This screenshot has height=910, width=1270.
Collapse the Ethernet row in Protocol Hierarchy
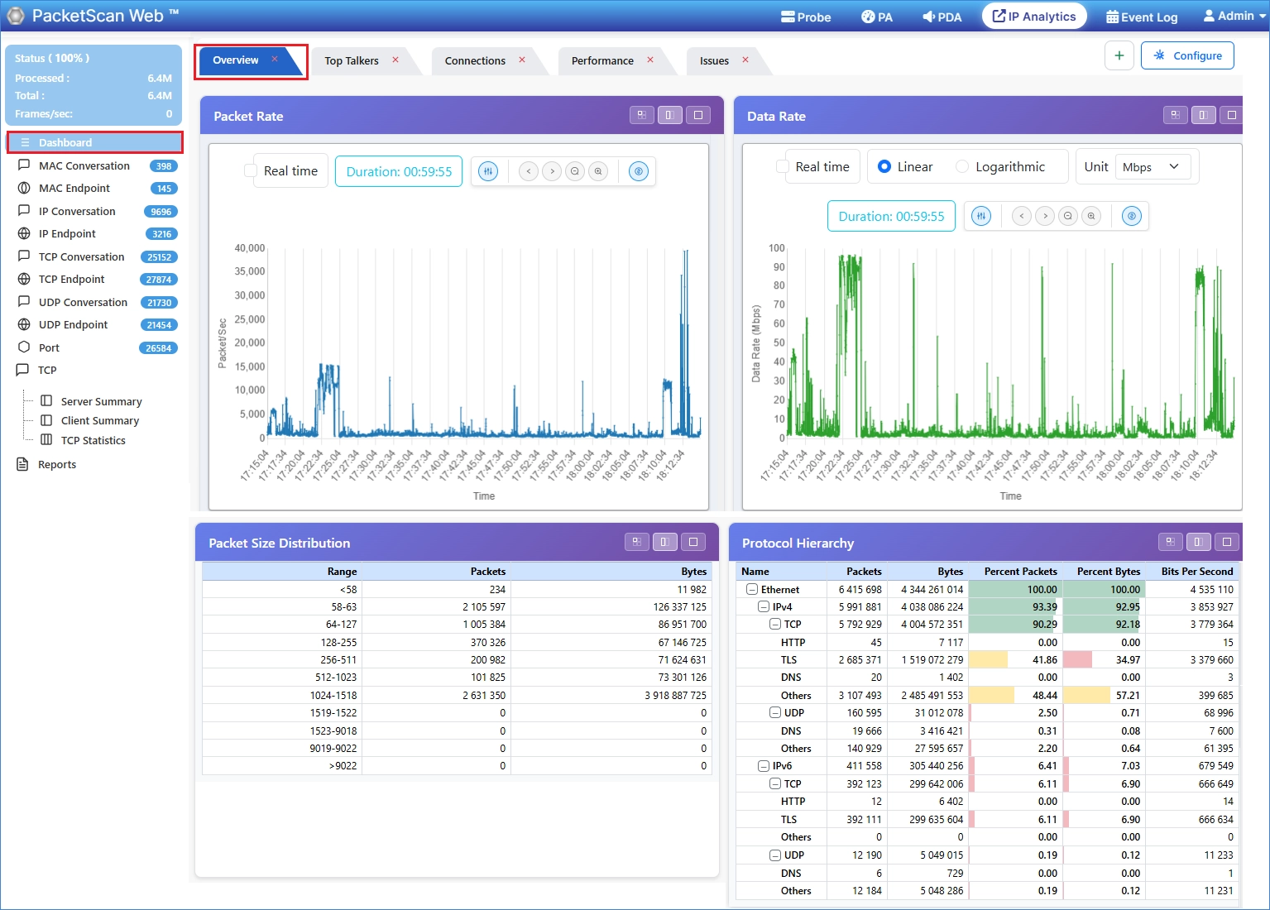[752, 590]
